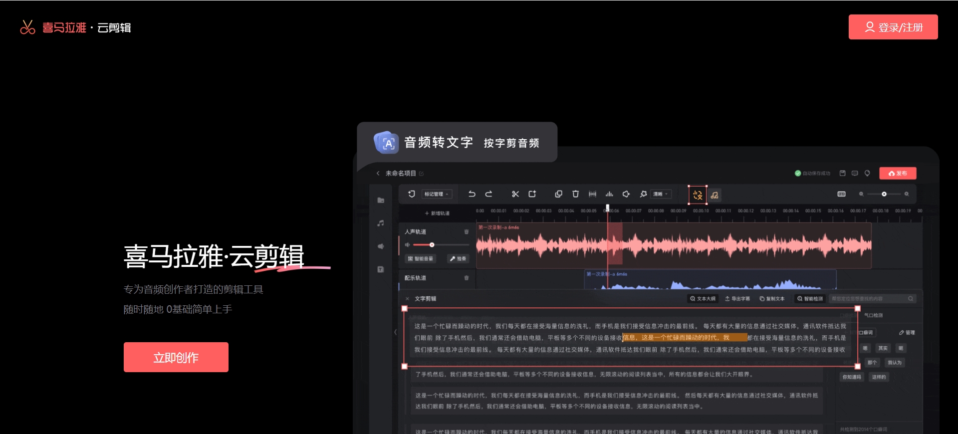Select the pink voice waveform clip
This screenshot has height=434, width=958.
click(674, 245)
